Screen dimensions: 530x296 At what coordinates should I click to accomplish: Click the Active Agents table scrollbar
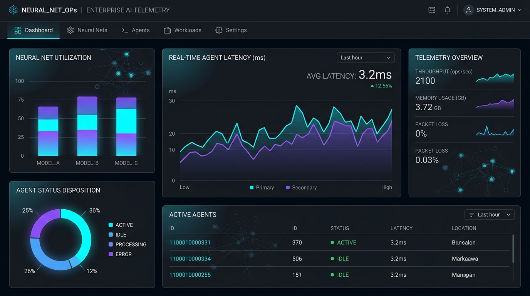coord(513,249)
